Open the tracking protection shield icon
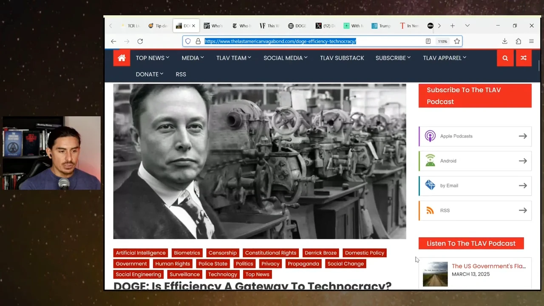Image resolution: width=544 pixels, height=306 pixels. (188, 41)
